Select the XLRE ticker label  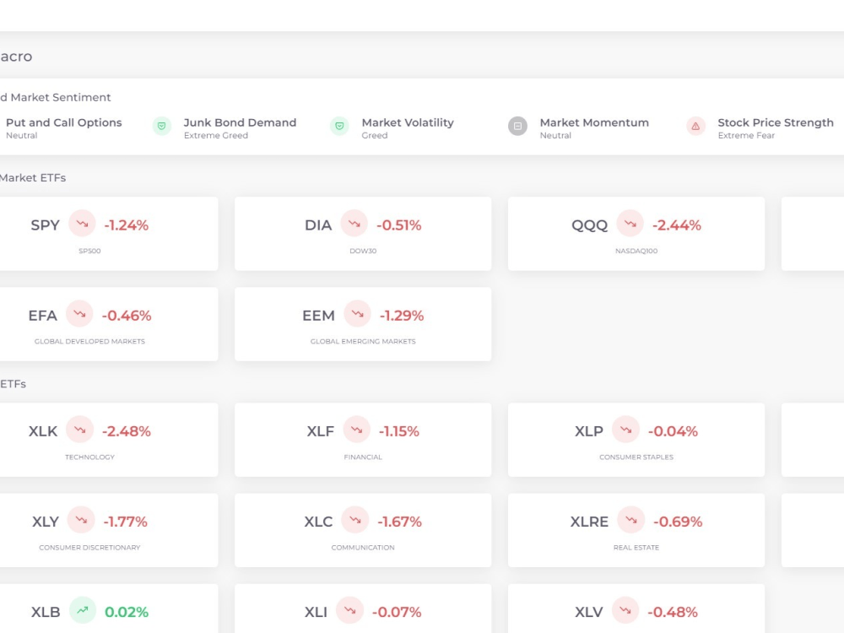pos(589,522)
